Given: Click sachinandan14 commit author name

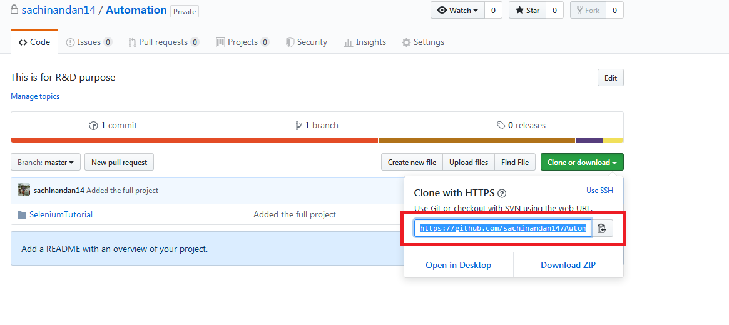Looking at the screenshot, I should point(59,191).
